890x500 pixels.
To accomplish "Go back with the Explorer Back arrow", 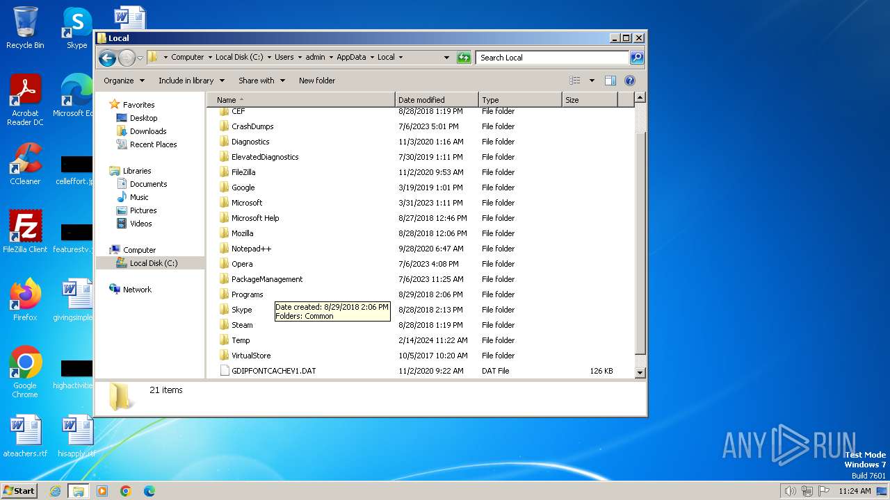I will point(107,58).
